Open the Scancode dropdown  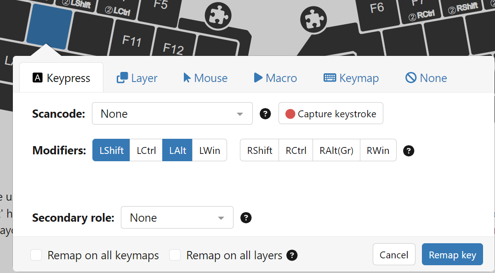coord(172,114)
